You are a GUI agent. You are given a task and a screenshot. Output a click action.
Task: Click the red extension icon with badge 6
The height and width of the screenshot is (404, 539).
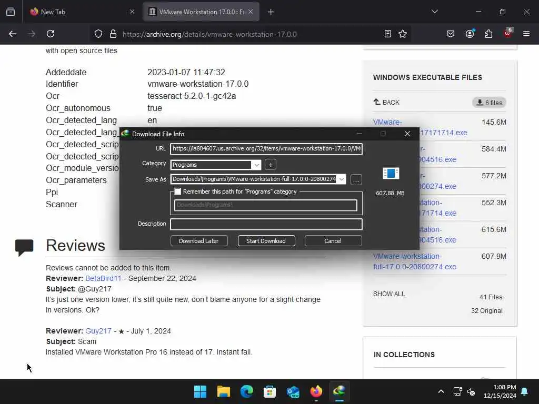[x=508, y=33]
